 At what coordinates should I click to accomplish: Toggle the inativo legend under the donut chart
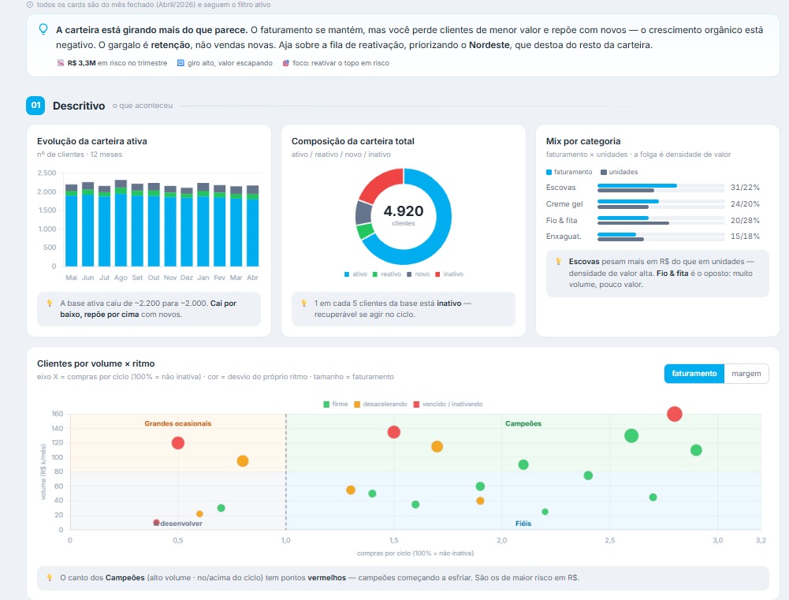coord(449,274)
